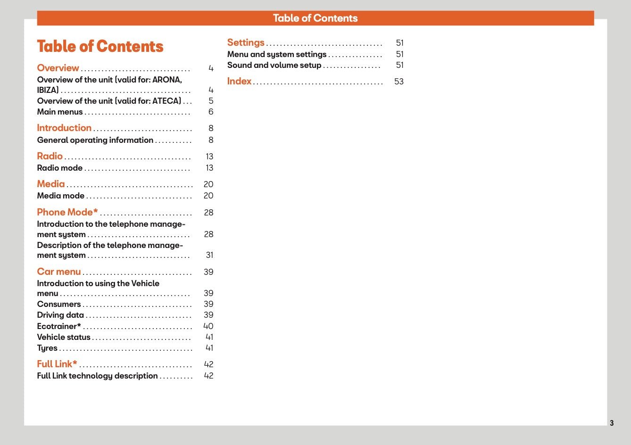Open the Radio mode entry
This screenshot has width=631, height=445.
click(60, 168)
